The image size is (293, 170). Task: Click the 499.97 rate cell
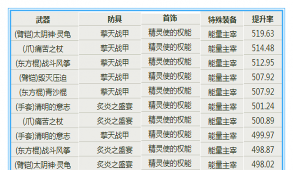point(263,135)
